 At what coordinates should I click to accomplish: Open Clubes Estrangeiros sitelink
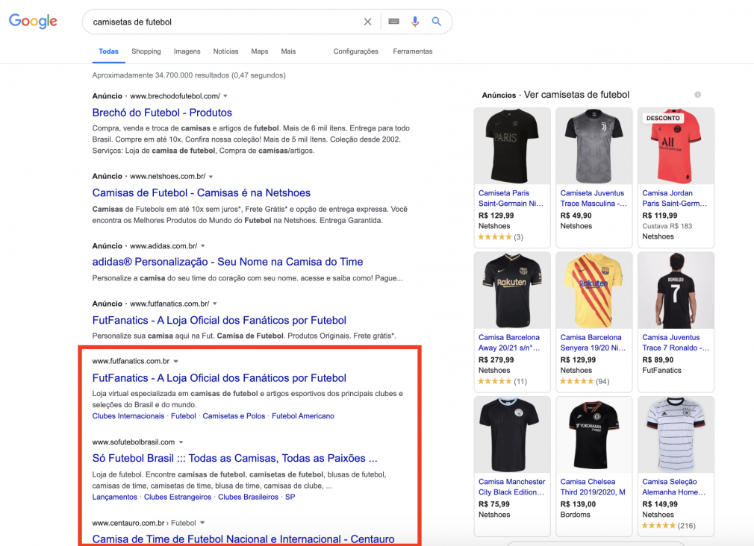178,497
